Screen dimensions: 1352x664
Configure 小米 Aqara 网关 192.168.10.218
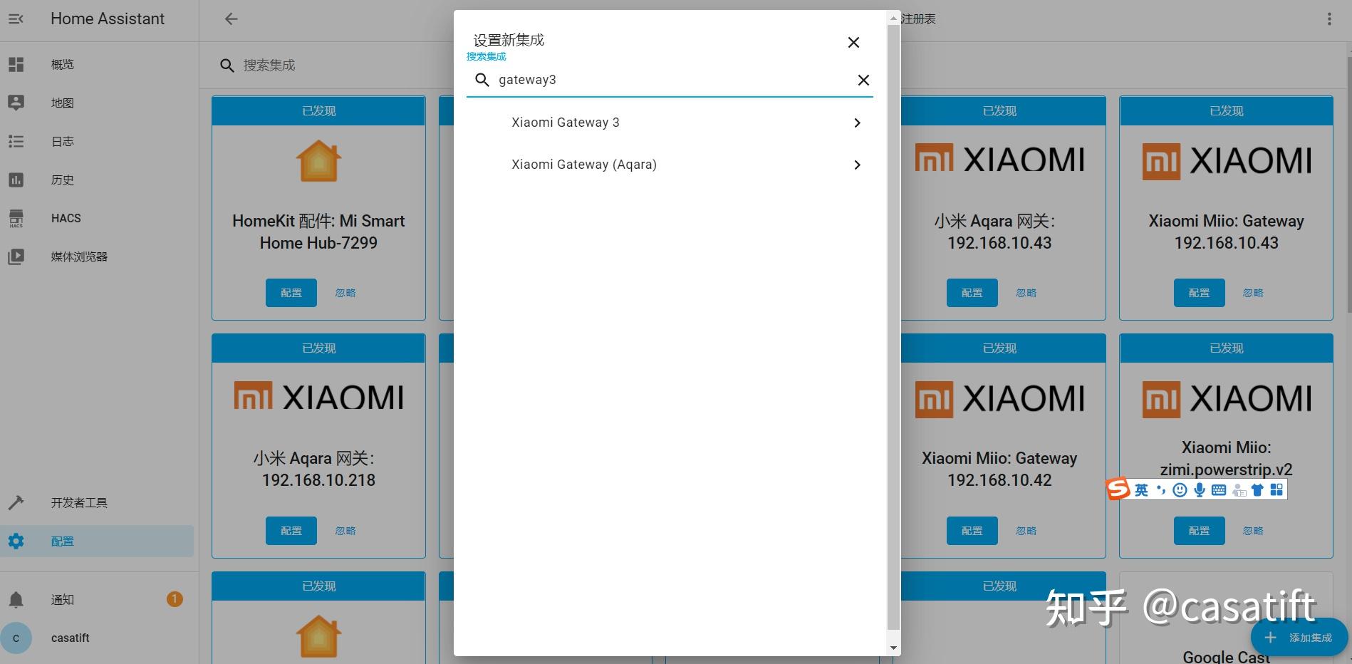tap(291, 531)
